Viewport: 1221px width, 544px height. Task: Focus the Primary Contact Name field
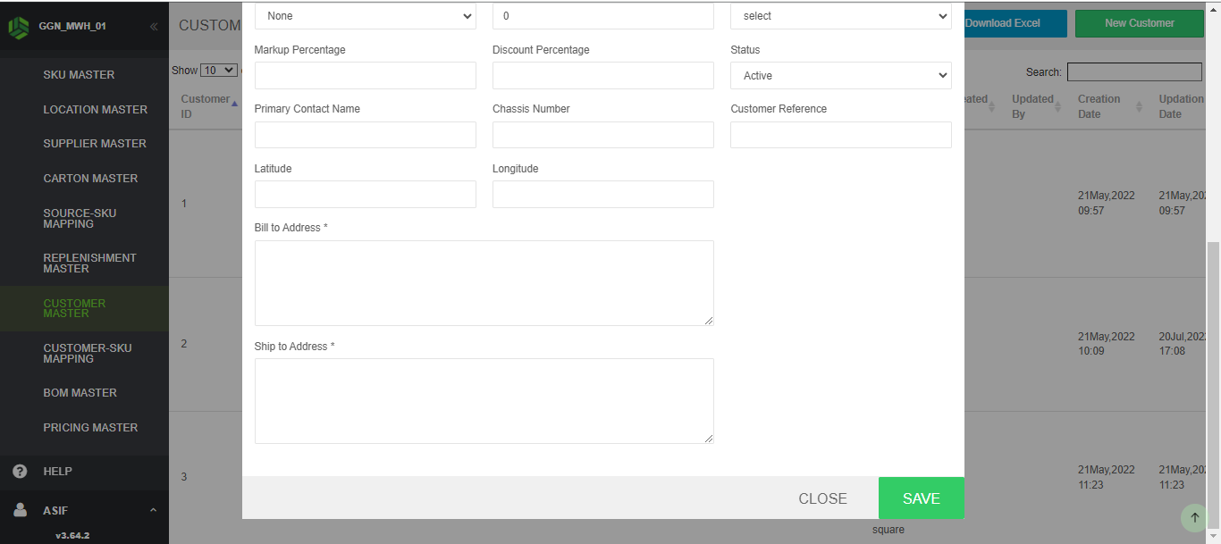pos(365,135)
